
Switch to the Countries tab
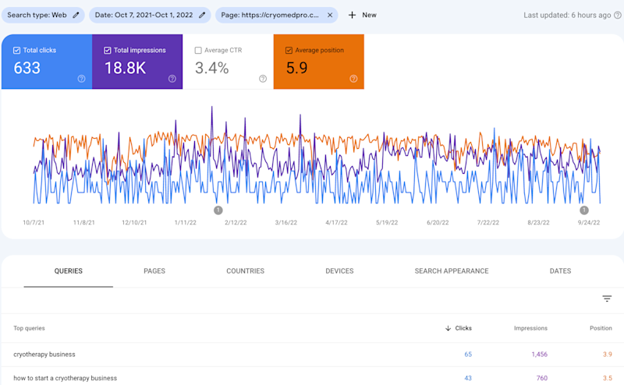(245, 271)
